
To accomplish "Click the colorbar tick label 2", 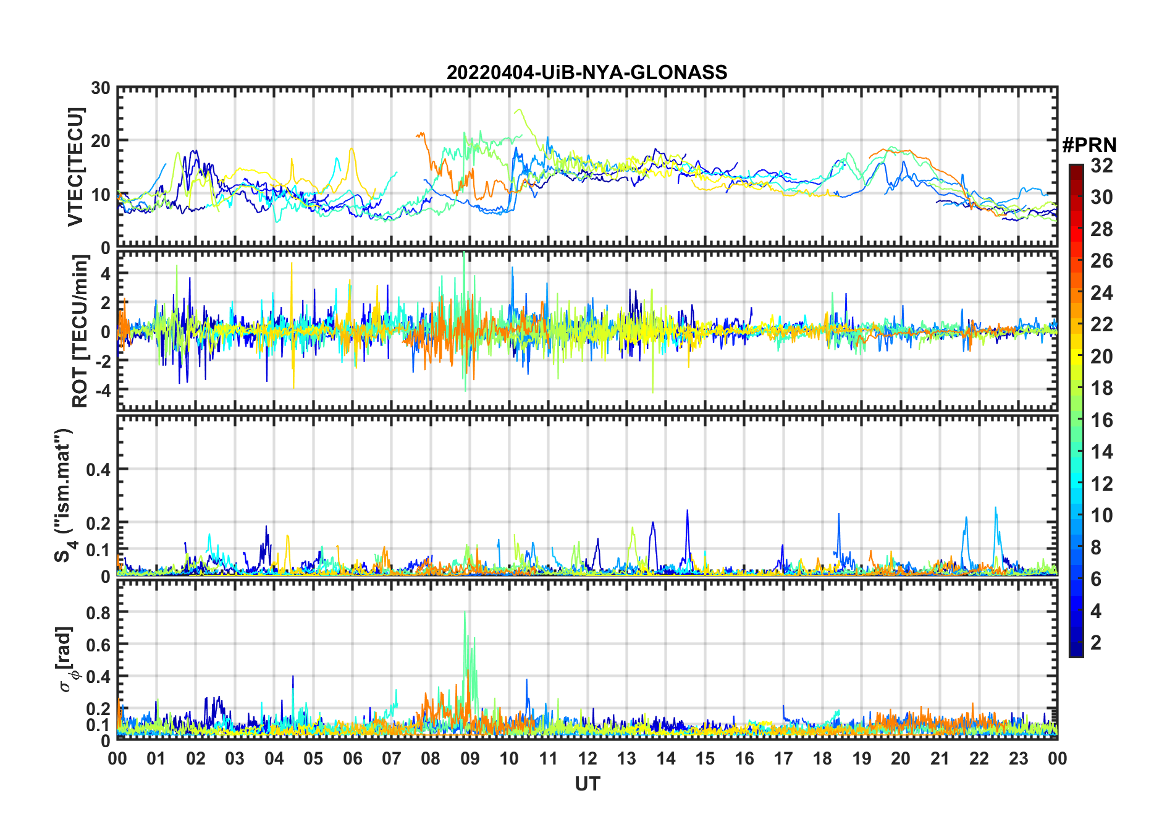I will [1096, 643].
